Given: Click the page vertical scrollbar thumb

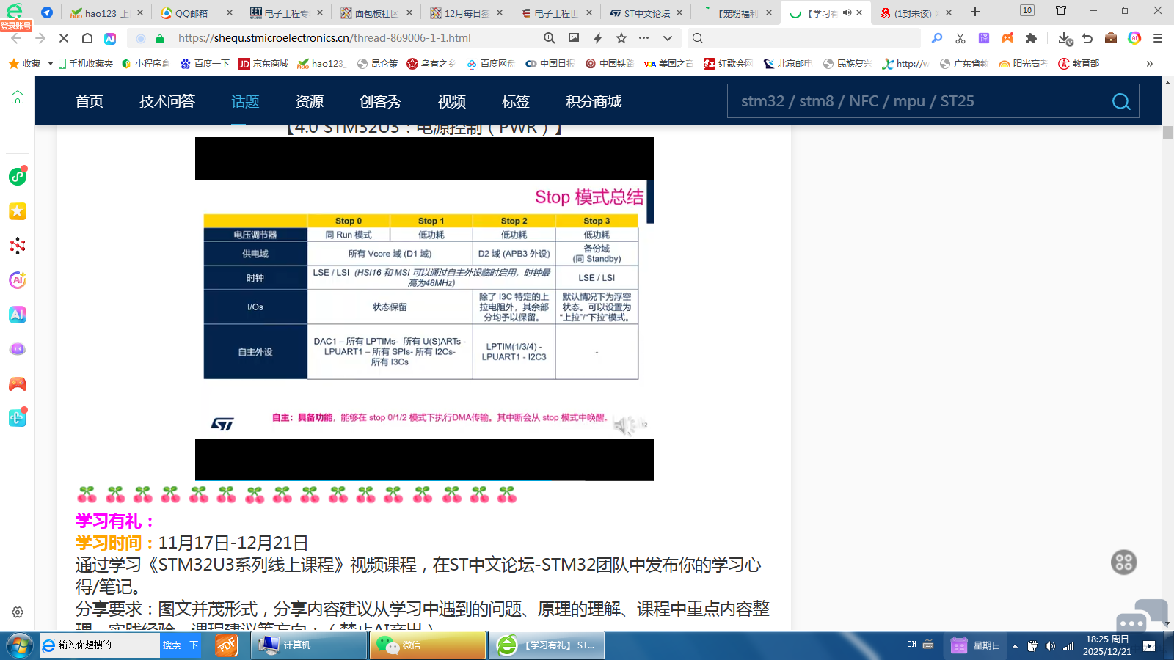Looking at the screenshot, I should click(x=1167, y=133).
